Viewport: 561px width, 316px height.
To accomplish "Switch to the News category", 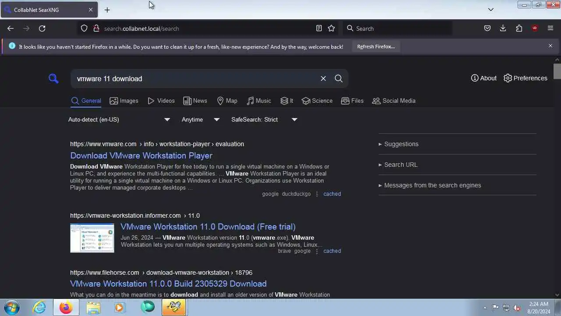I will click(195, 101).
